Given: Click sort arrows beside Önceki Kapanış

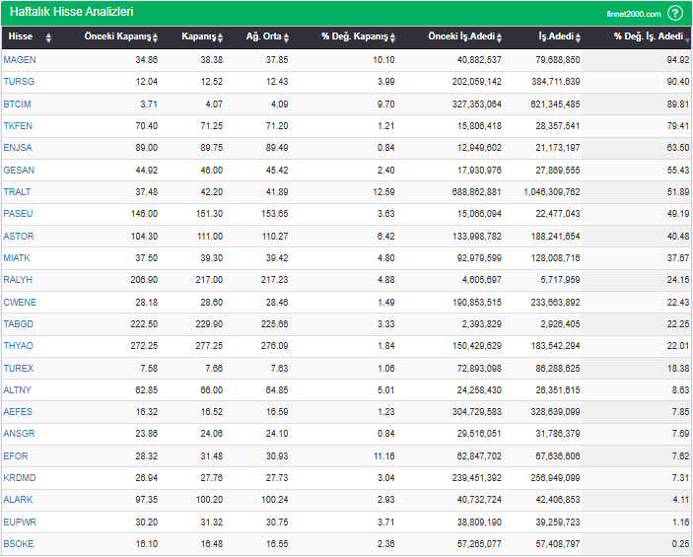Looking at the screenshot, I should click(x=156, y=37).
